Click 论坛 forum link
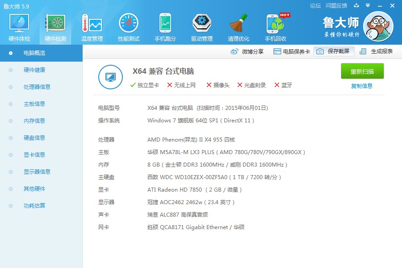This screenshot has height=268, width=402. point(315,5)
